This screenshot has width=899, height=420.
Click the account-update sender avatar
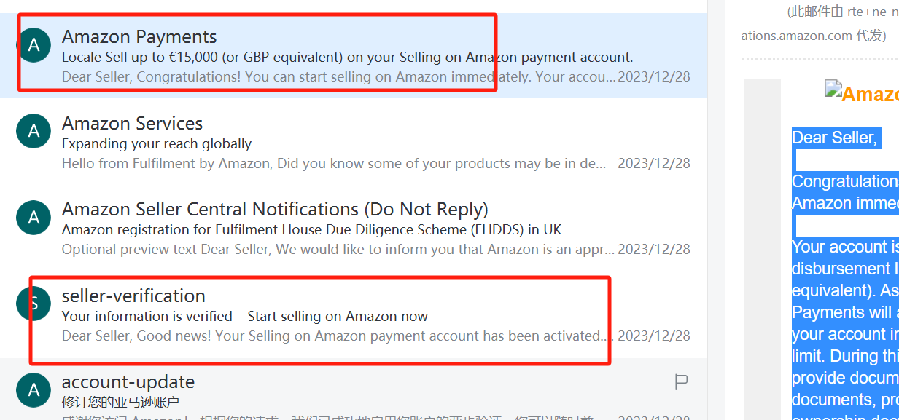[x=34, y=390]
